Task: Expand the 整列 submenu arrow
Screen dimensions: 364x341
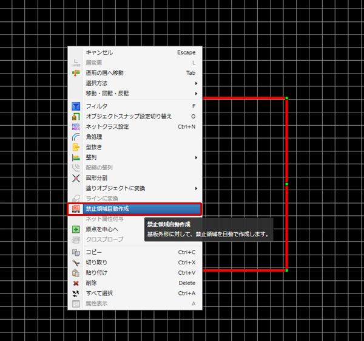Action: click(x=196, y=157)
